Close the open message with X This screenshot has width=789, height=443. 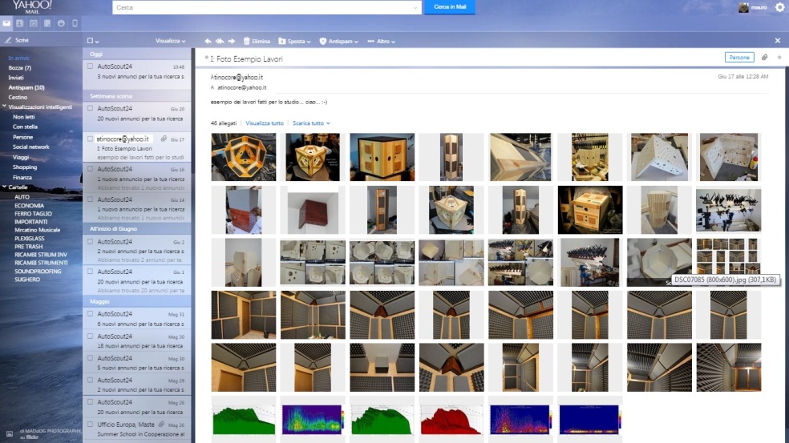778,41
